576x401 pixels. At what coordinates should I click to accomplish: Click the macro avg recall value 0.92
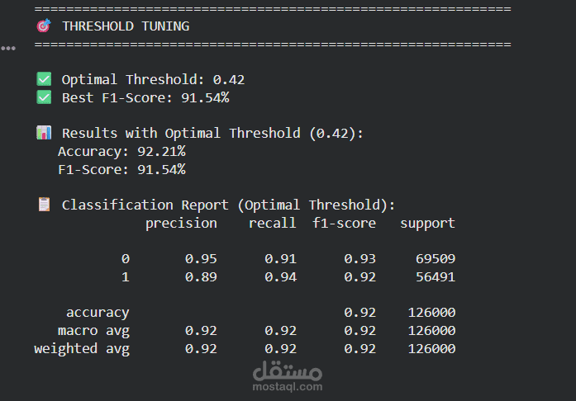pyautogui.click(x=281, y=331)
